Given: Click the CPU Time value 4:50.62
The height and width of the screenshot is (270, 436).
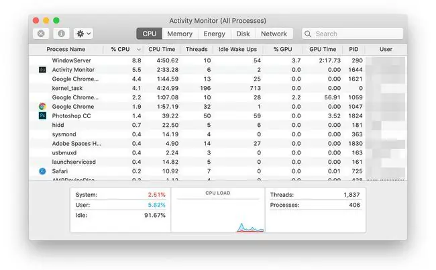Looking at the screenshot, I should pos(168,60).
